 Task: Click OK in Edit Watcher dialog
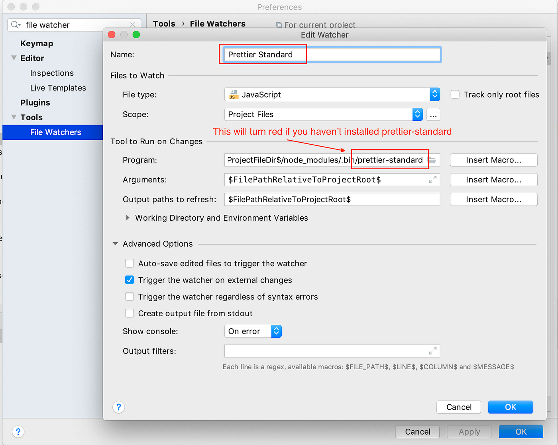coord(511,407)
